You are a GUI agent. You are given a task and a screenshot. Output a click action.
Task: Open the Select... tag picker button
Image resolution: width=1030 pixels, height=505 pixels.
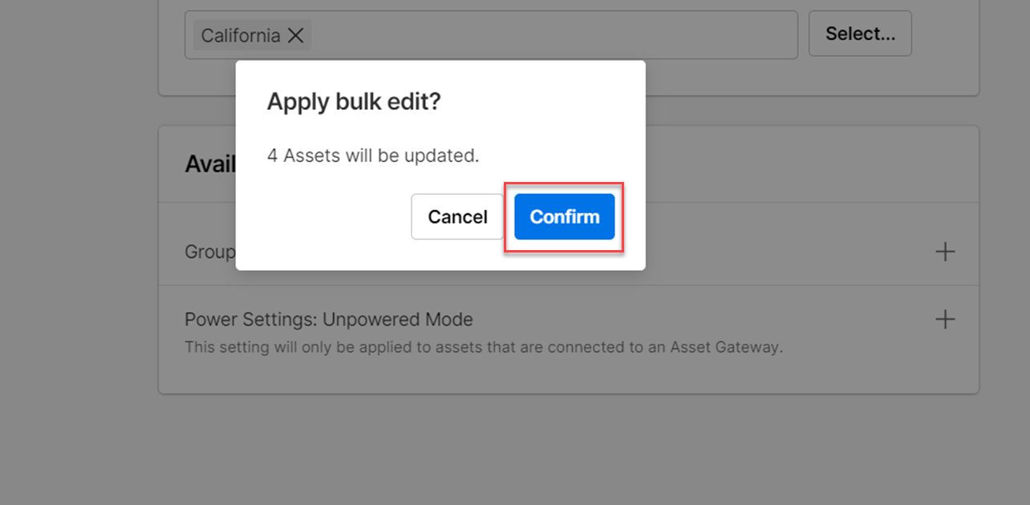click(x=860, y=34)
